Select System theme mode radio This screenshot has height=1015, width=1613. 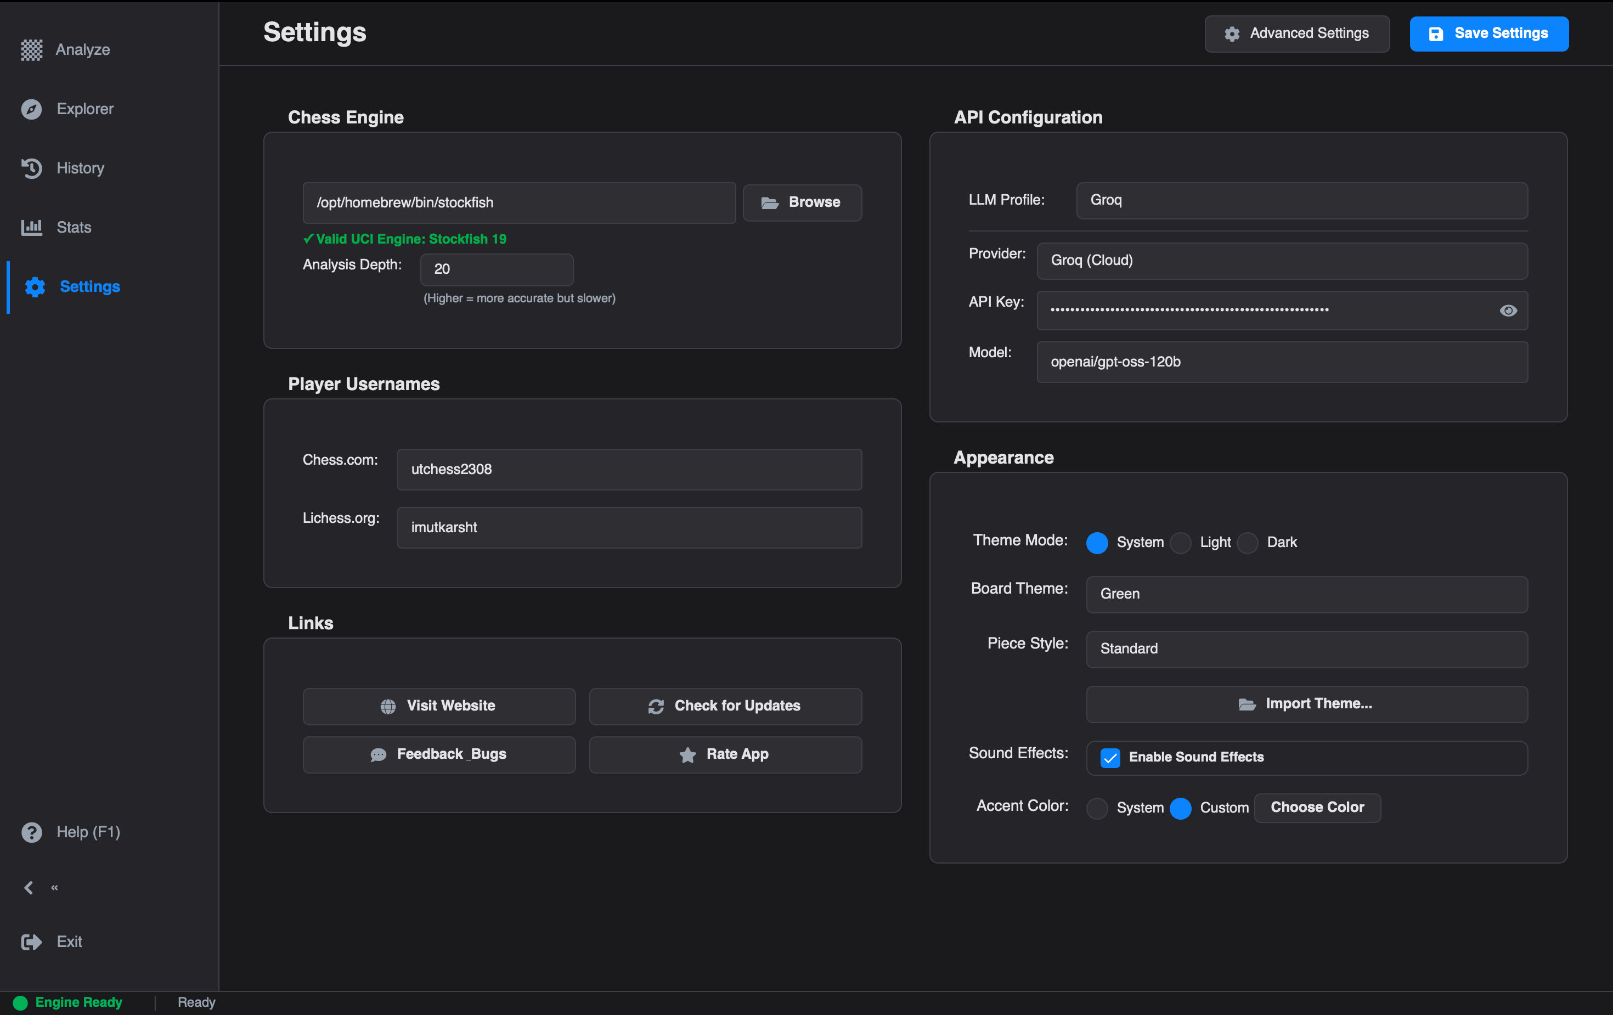pos(1097,543)
